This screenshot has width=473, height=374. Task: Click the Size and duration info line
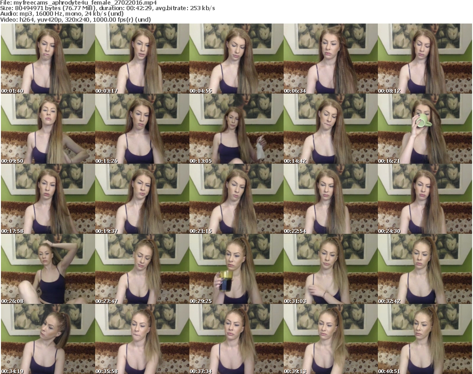pos(107,8)
